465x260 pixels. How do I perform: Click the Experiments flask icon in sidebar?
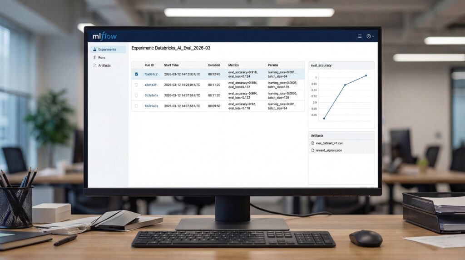click(x=94, y=50)
